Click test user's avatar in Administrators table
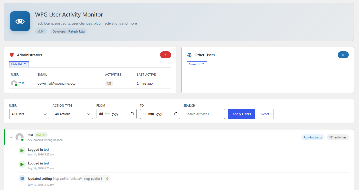The image size is (359, 190). tap(14, 83)
